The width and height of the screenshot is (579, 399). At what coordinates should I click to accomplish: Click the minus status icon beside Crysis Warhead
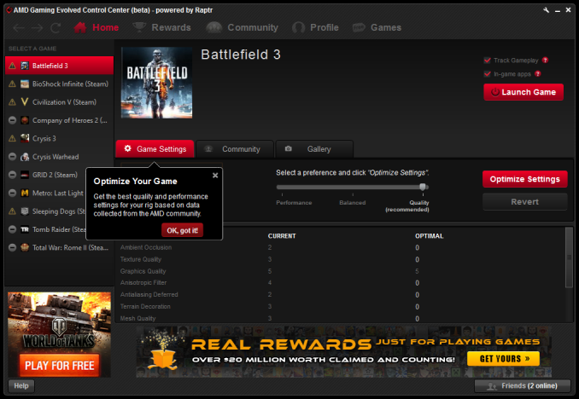click(12, 157)
